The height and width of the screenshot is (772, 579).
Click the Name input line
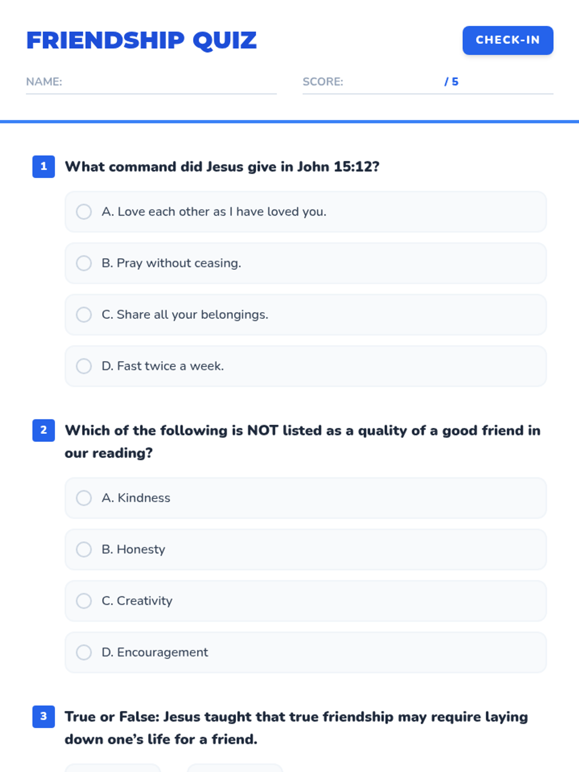pos(169,82)
